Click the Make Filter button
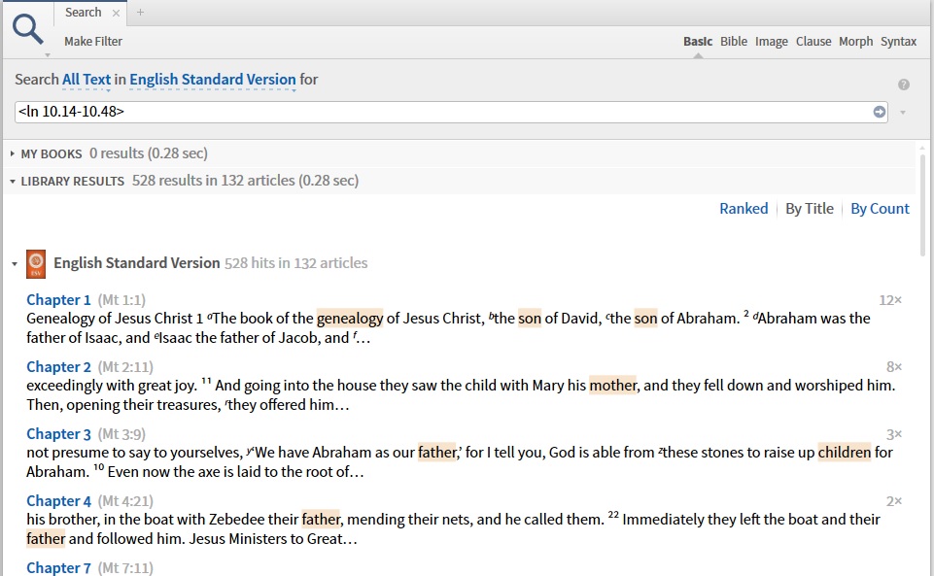The image size is (934, 576). point(93,41)
